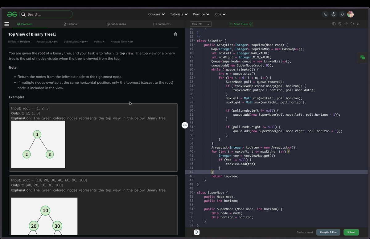The height and width of the screenshot is (239, 370).
Task: Collapse the if block fold at line 24
Action: [x=195, y=86]
